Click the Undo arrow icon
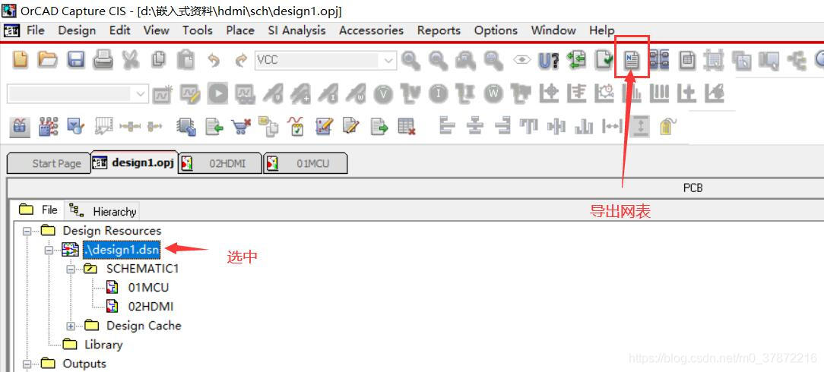The width and height of the screenshot is (824, 372). 214,60
